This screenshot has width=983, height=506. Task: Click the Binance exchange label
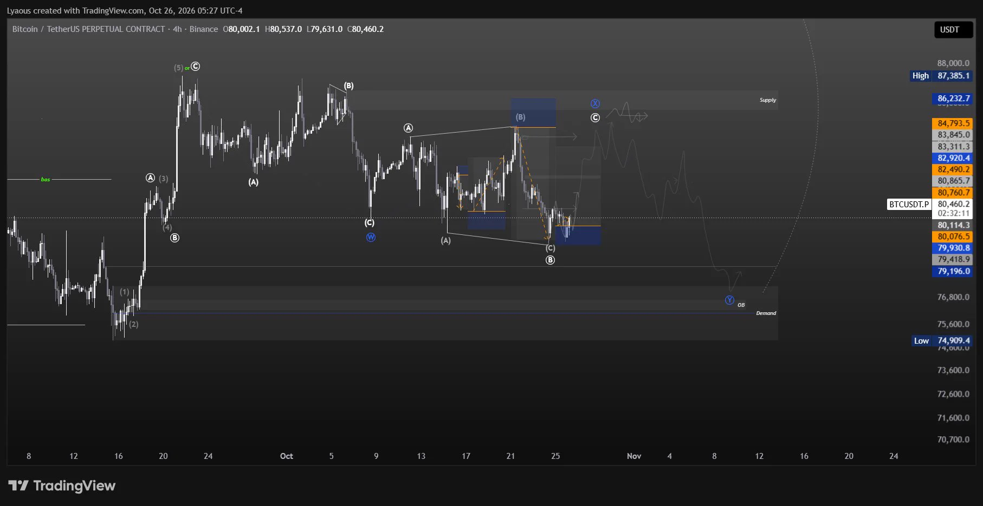(204, 29)
